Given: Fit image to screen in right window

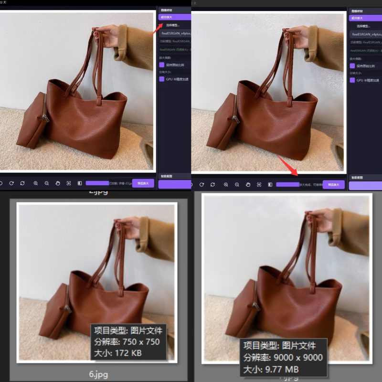Looking at the screenshot, I should pyautogui.click(x=259, y=185).
